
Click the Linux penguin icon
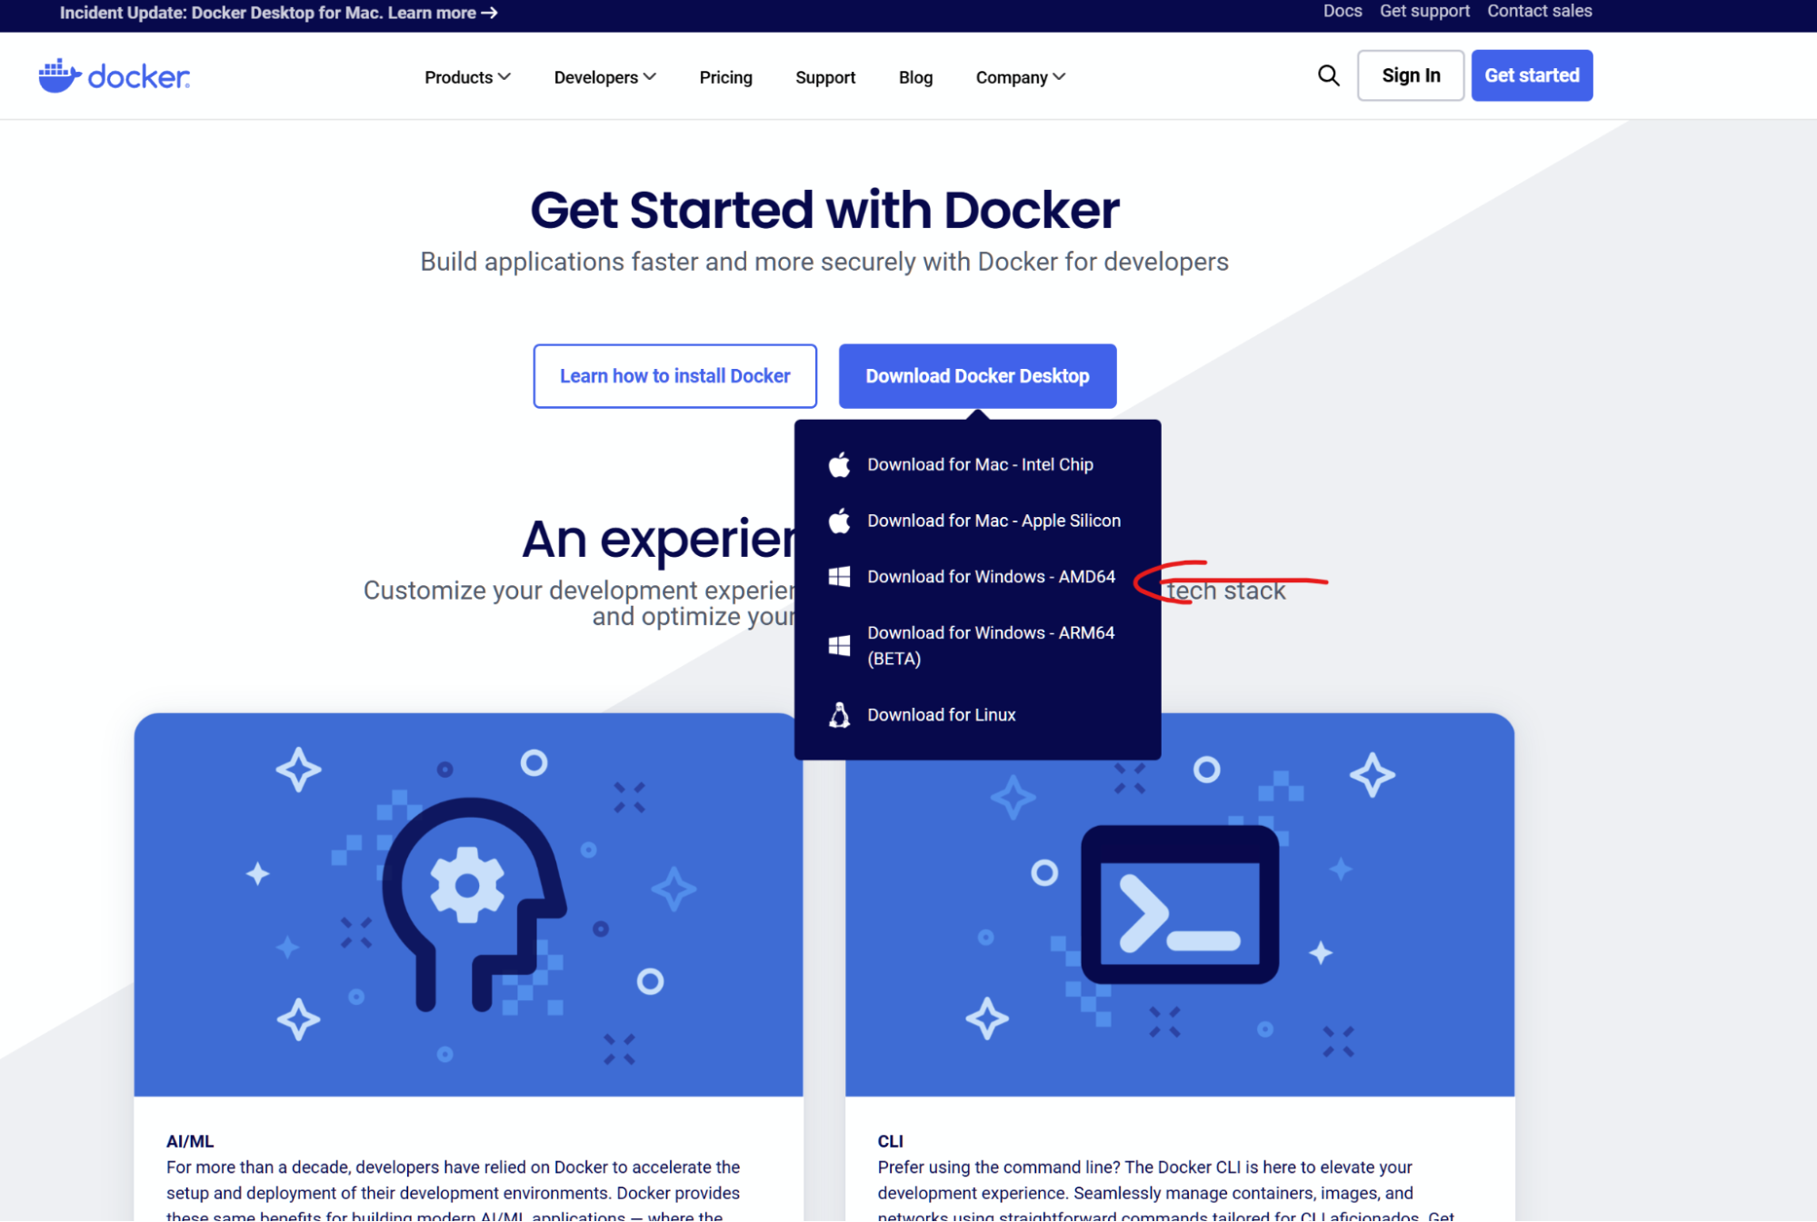(x=839, y=715)
